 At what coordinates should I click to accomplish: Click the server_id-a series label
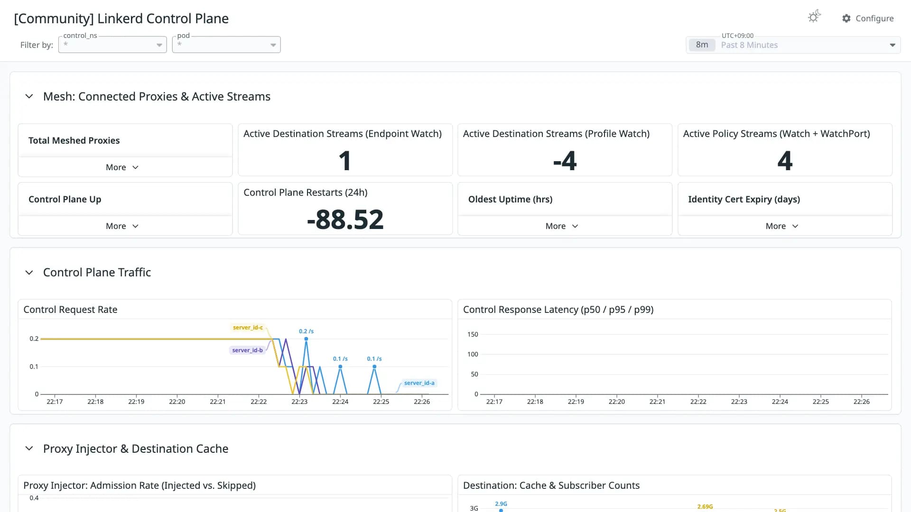click(x=419, y=383)
